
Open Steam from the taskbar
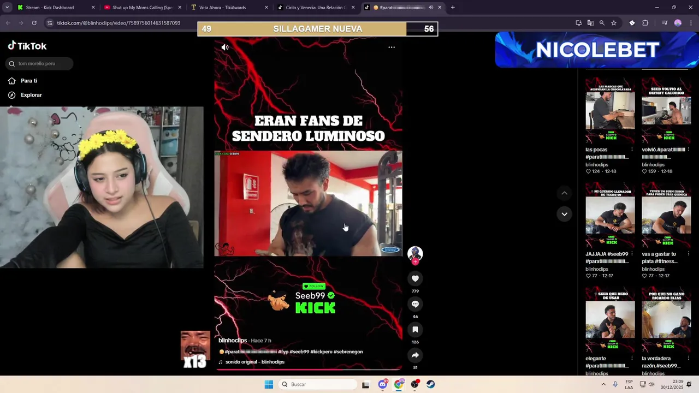(x=431, y=384)
